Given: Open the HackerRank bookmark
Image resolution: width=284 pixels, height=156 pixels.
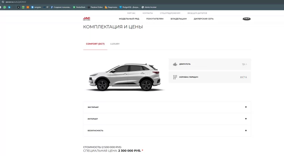Looking at the screenshot, I should [79, 7].
